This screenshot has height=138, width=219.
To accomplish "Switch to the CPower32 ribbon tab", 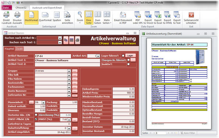I will [x=21, y=8].
